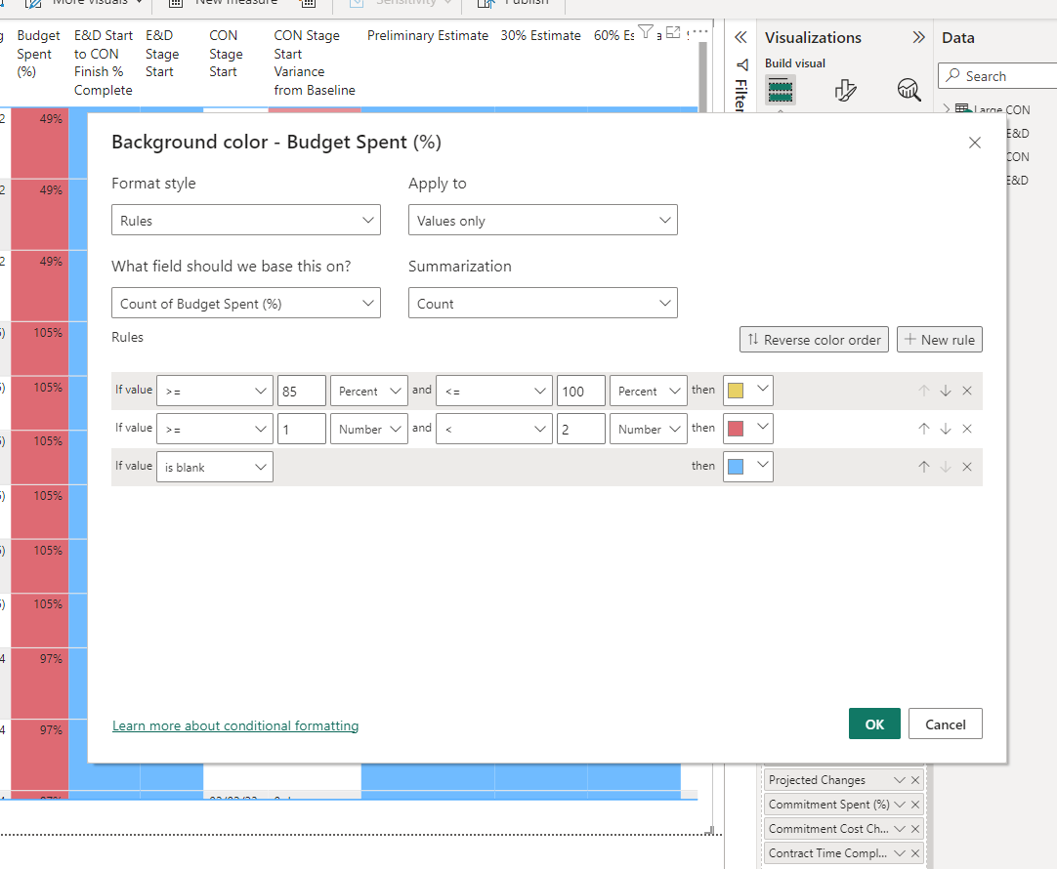Delete the first rule (85-100 Percent)
This screenshot has width=1057, height=869.
tap(967, 391)
